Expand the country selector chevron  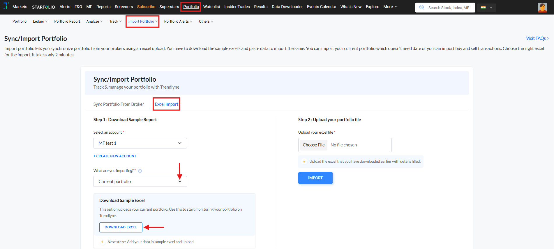coord(491,8)
